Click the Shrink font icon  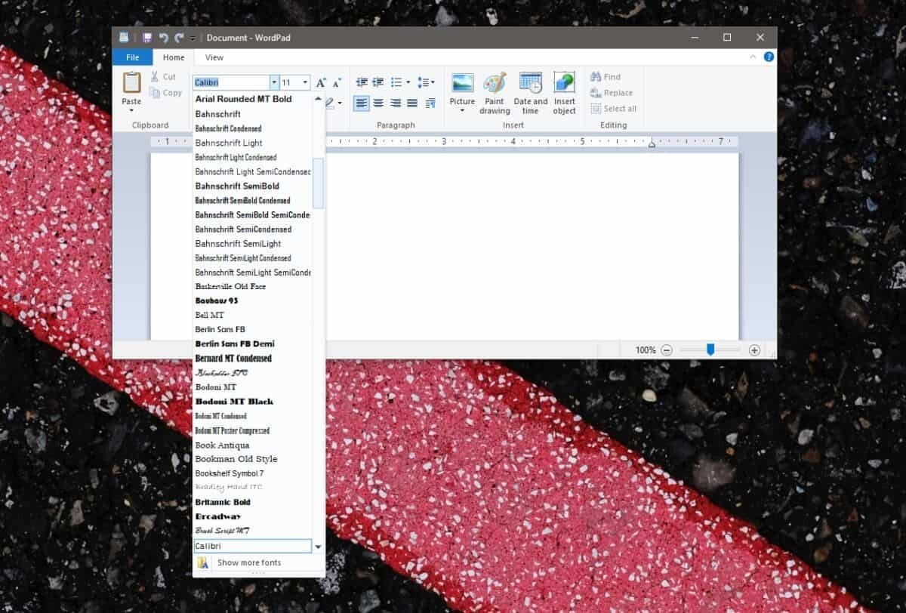[336, 82]
